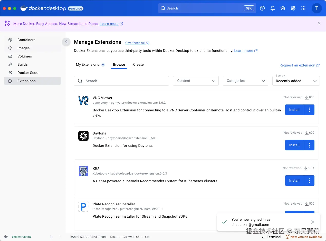Expand the Categories filter dropdown
The width and height of the screenshot is (326, 241).
click(x=246, y=81)
